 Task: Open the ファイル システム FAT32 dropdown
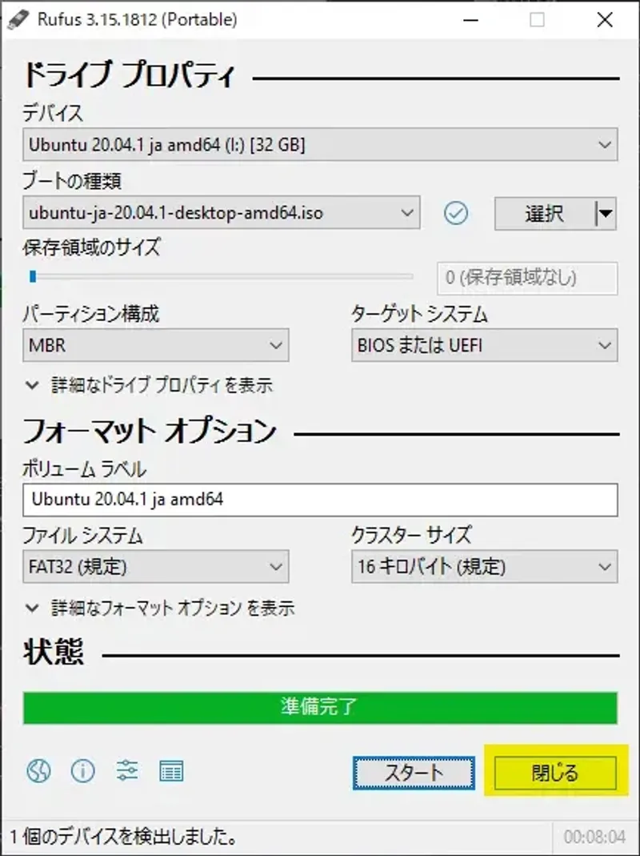click(x=155, y=567)
